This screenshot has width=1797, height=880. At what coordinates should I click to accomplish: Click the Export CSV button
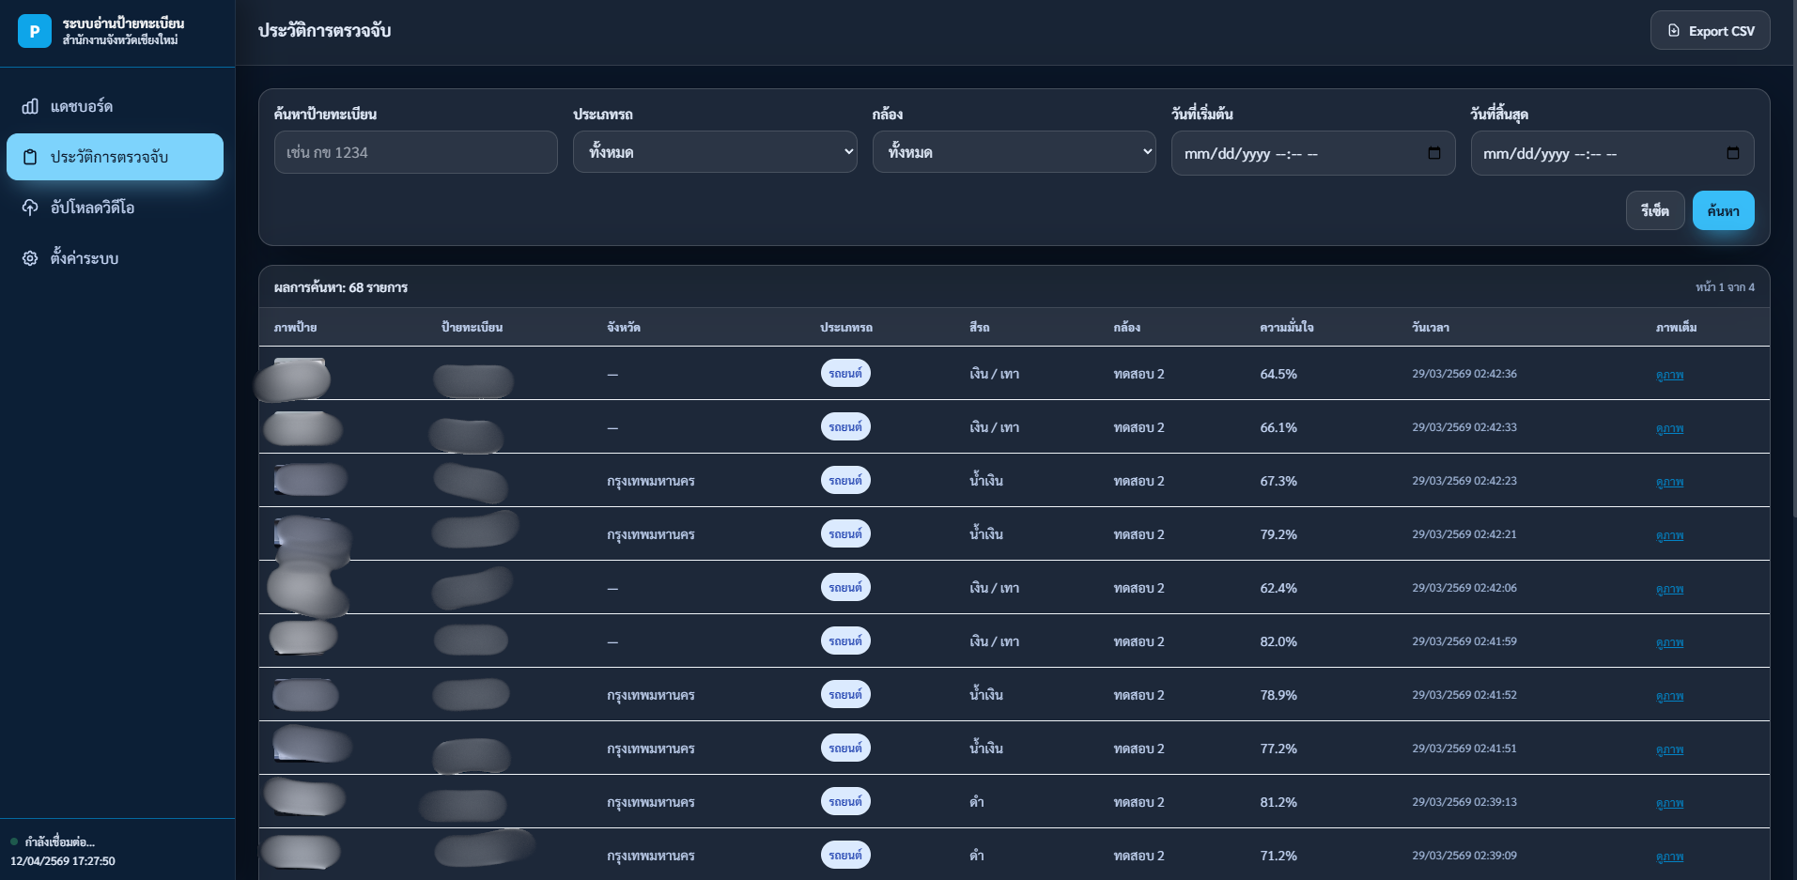(1710, 30)
